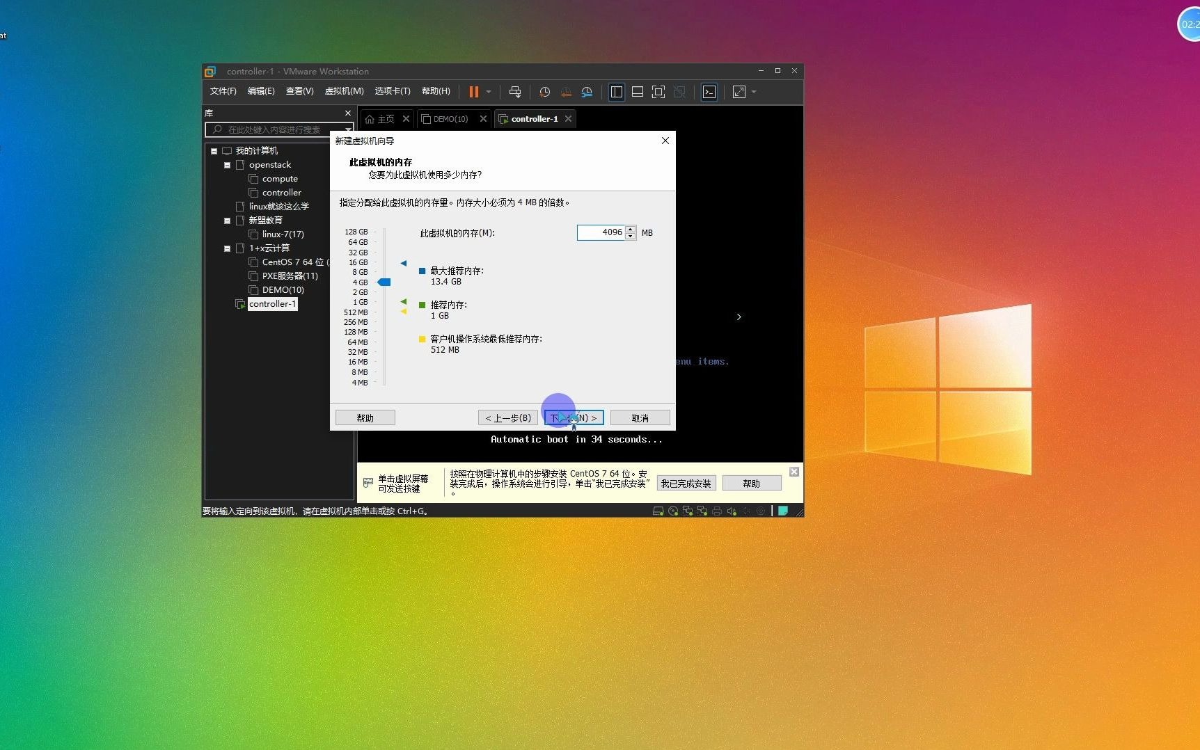Take a snapshot with the clock icon
The image size is (1200, 750).
click(545, 92)
